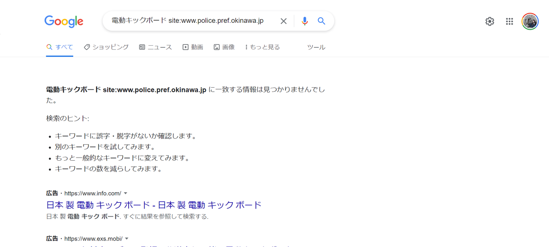Open the Google account profile avatar
The width and height of the screenshot is (549, 247).
pyautogui.click(x=530, y=21)
